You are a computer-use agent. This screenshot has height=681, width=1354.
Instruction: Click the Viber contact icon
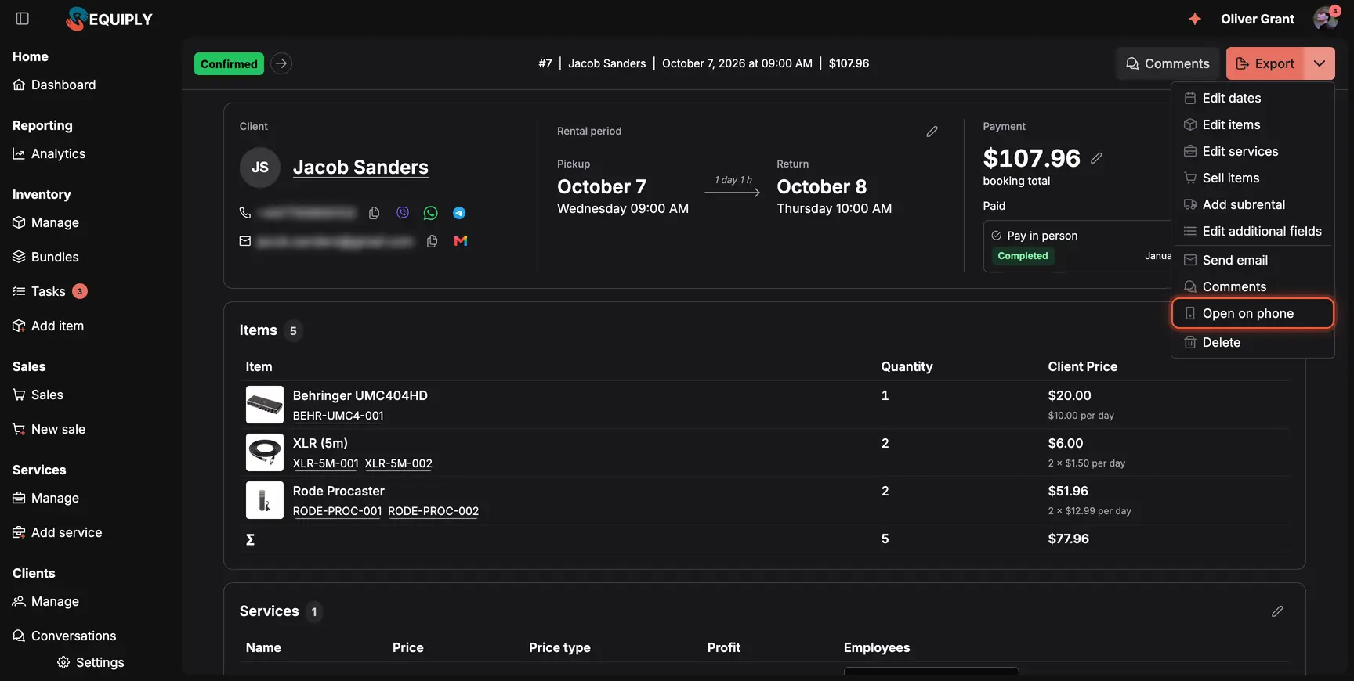coord(403,213)
